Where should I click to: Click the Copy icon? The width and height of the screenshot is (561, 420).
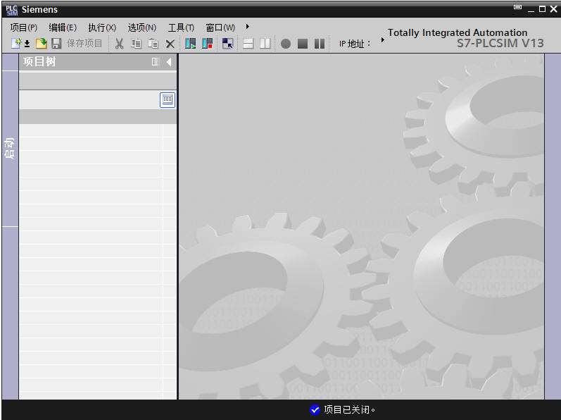[136, 44]
